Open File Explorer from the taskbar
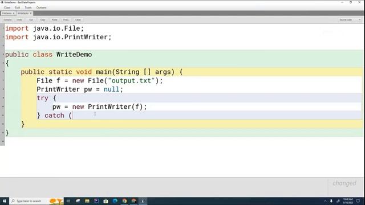 pos(87,201)
